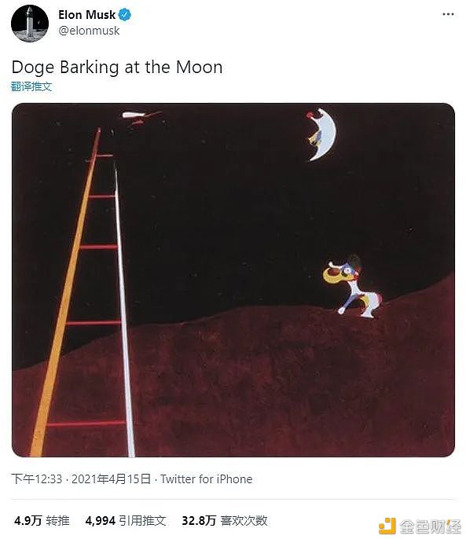466x539 pixels.
Task: Click the flying bird shape above ladder
Action: (x=142, y=118)
